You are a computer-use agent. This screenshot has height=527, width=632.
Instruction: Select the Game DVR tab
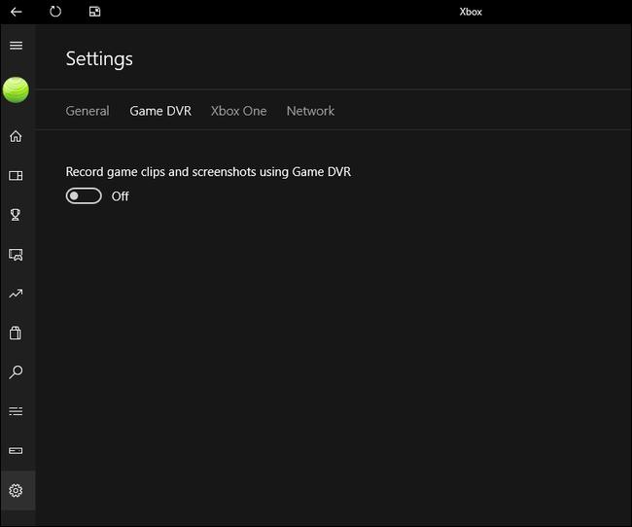(160, 111)
